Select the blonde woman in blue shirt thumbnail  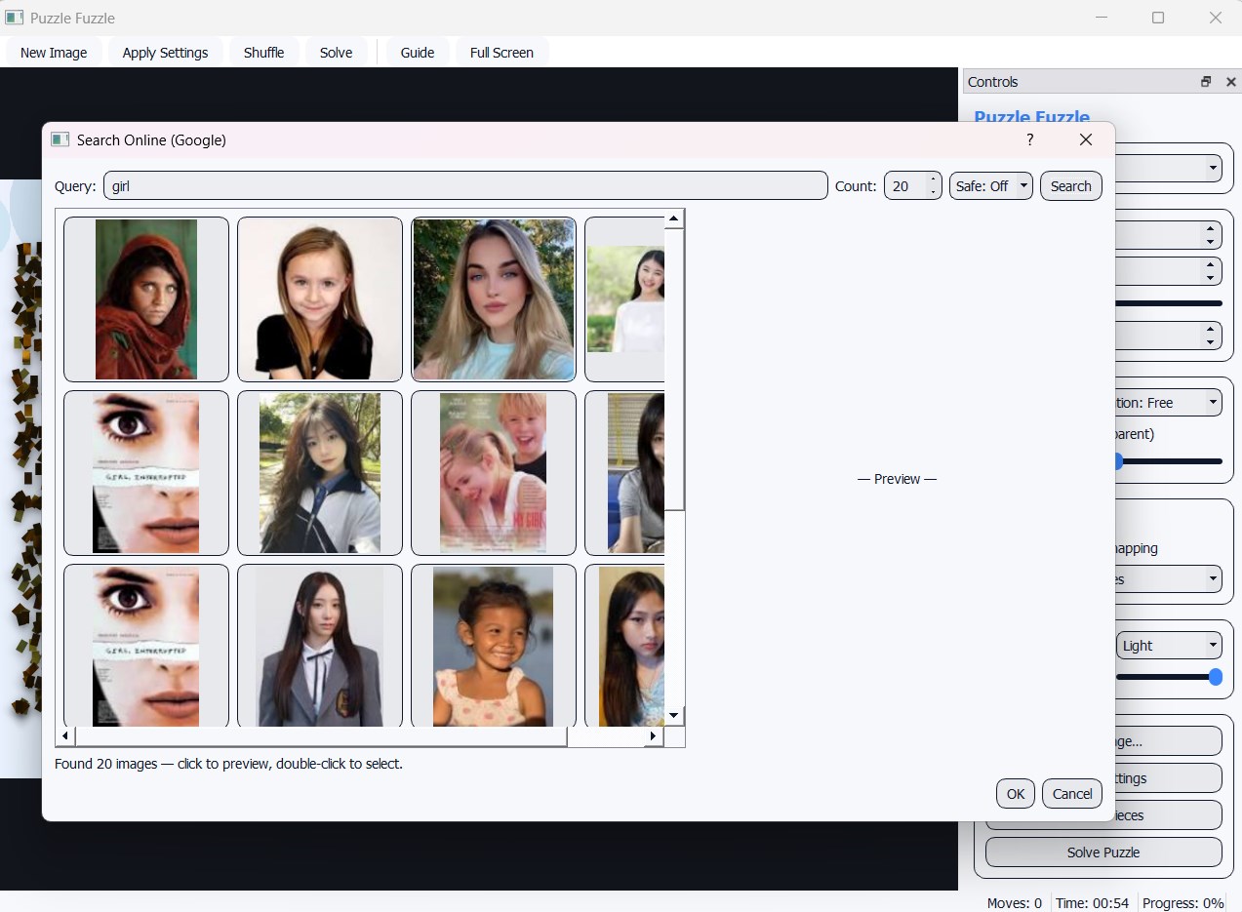(494, 299)
